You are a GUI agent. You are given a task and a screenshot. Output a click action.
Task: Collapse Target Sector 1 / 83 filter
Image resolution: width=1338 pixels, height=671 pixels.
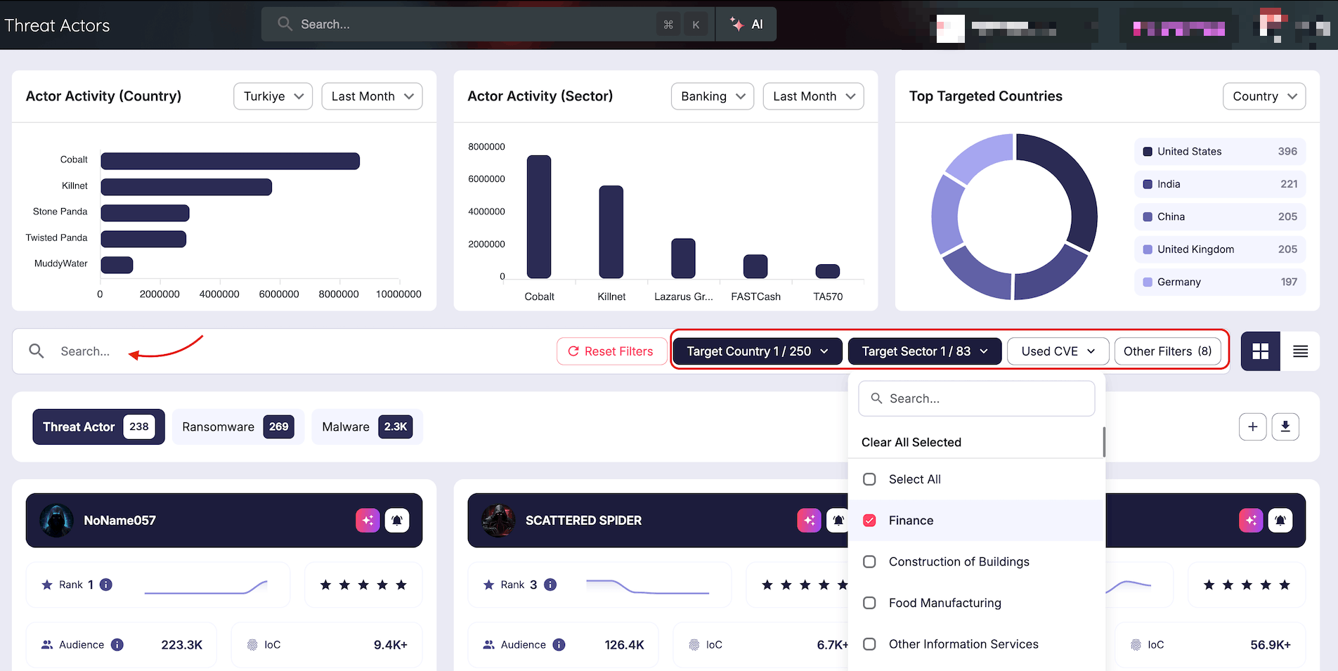[x=925, y=351]
